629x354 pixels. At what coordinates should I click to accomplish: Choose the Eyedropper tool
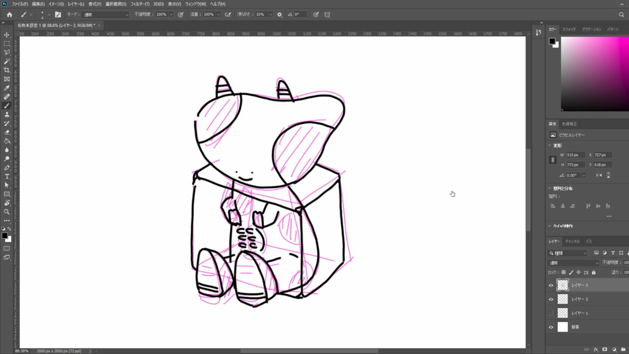[x=7, y=88]
